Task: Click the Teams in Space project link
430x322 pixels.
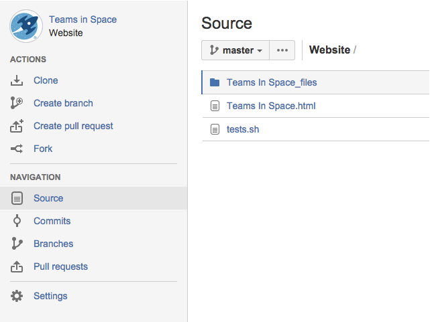Action: point(83,20)
